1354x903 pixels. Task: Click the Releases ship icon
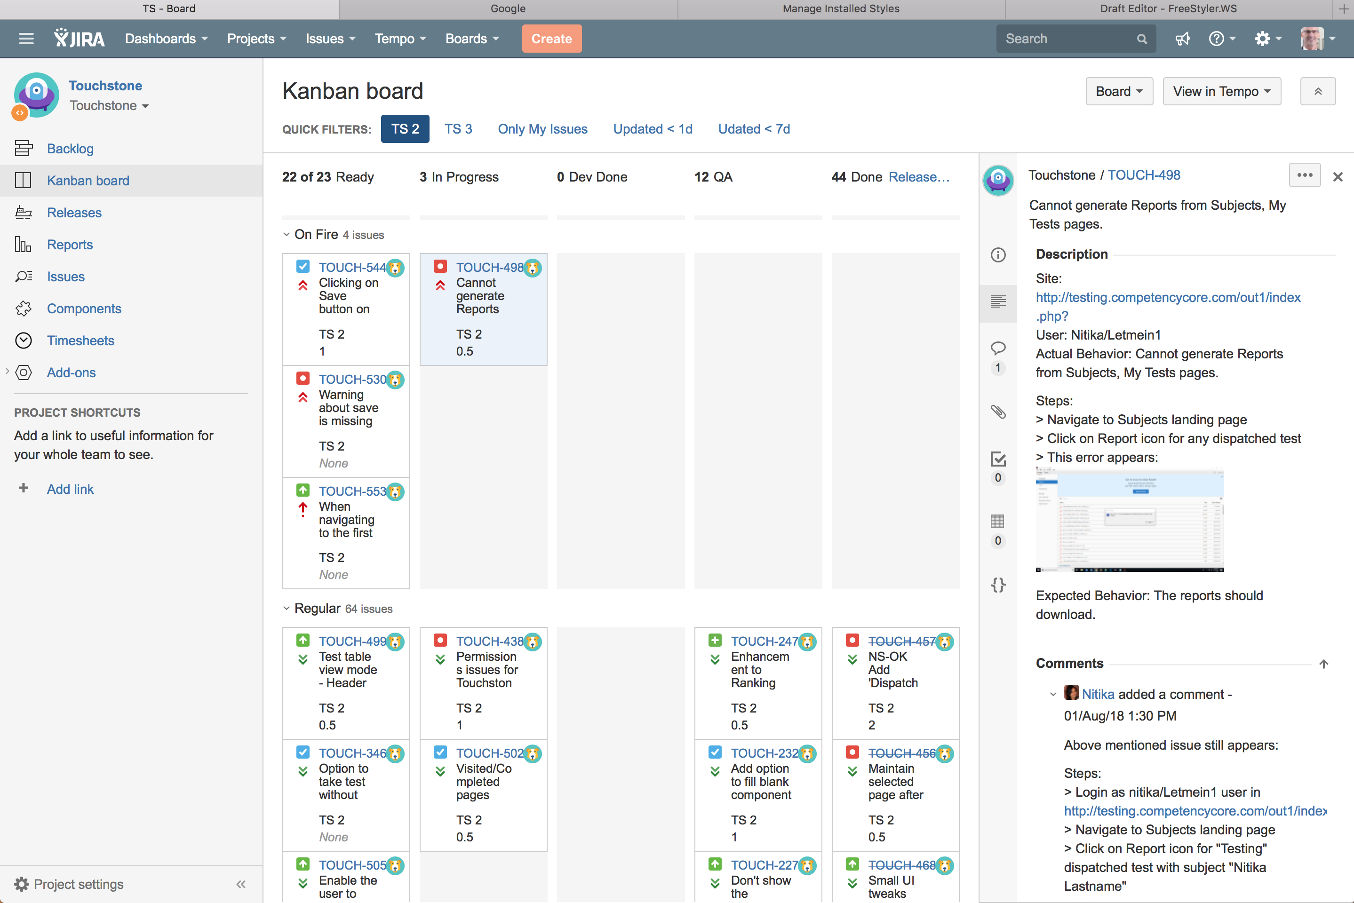(24, 213)
